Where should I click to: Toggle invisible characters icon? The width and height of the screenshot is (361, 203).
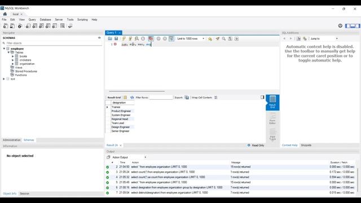230,39
